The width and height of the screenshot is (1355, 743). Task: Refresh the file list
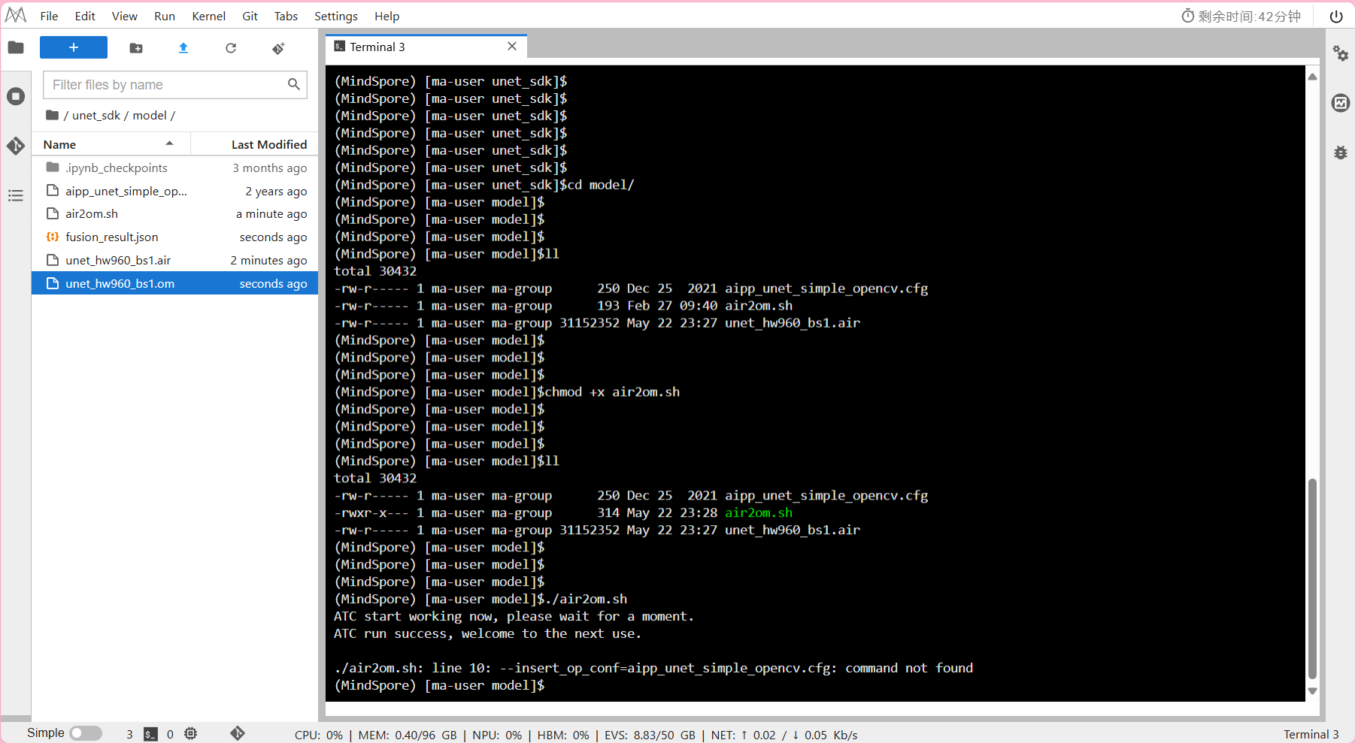point(231,48)
